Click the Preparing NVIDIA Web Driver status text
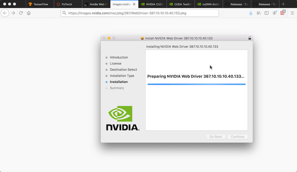The image size is (297, 172). (x=196, y=76)
